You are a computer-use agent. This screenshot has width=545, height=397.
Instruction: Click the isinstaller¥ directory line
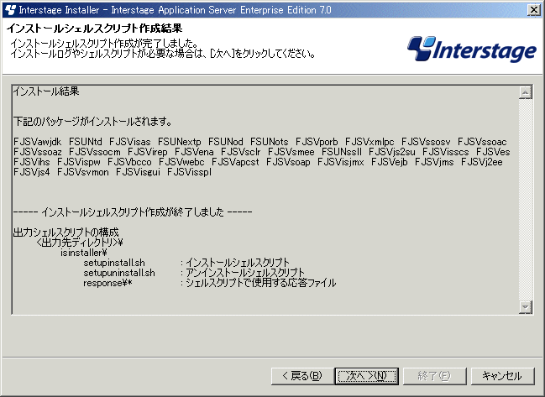click(x=84, y=253)
